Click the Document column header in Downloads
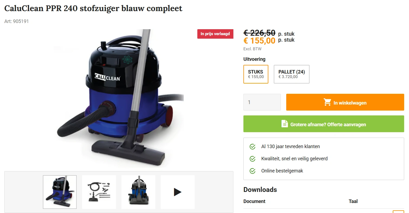 coord(254,201)
